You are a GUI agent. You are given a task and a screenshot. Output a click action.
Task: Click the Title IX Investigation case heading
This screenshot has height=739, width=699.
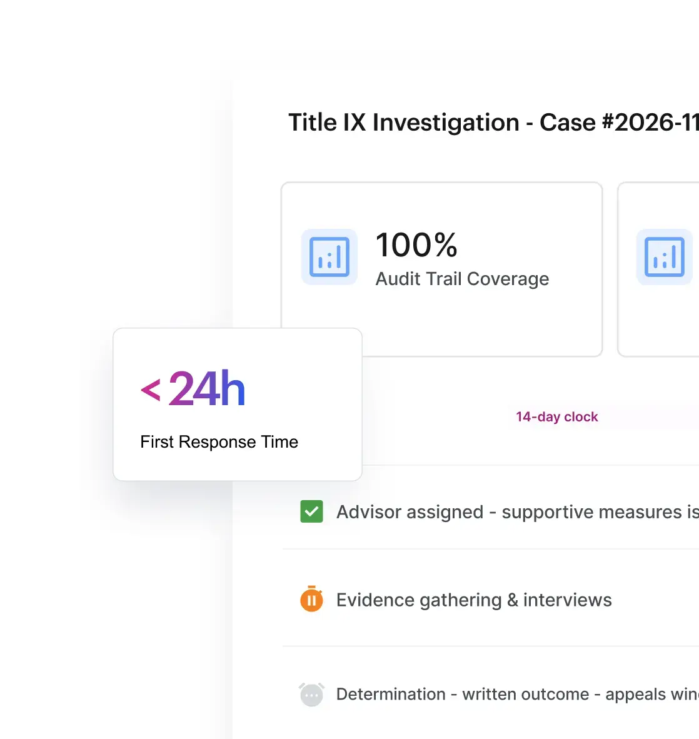click(493, 122)
